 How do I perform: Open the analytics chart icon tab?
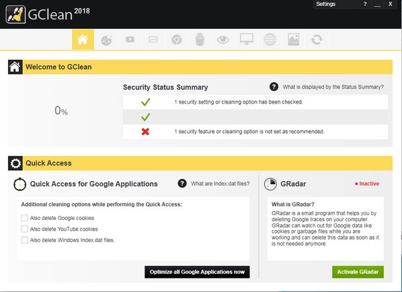click(x=153, y=40)
